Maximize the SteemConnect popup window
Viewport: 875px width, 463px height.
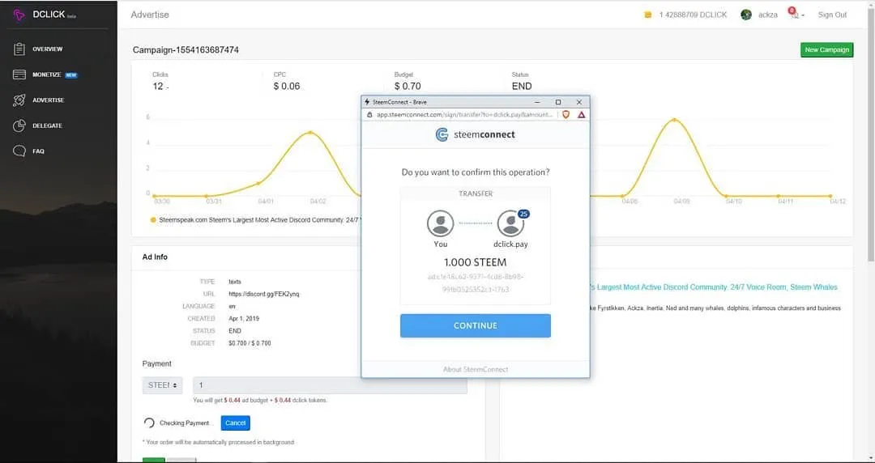coord(558,102)
